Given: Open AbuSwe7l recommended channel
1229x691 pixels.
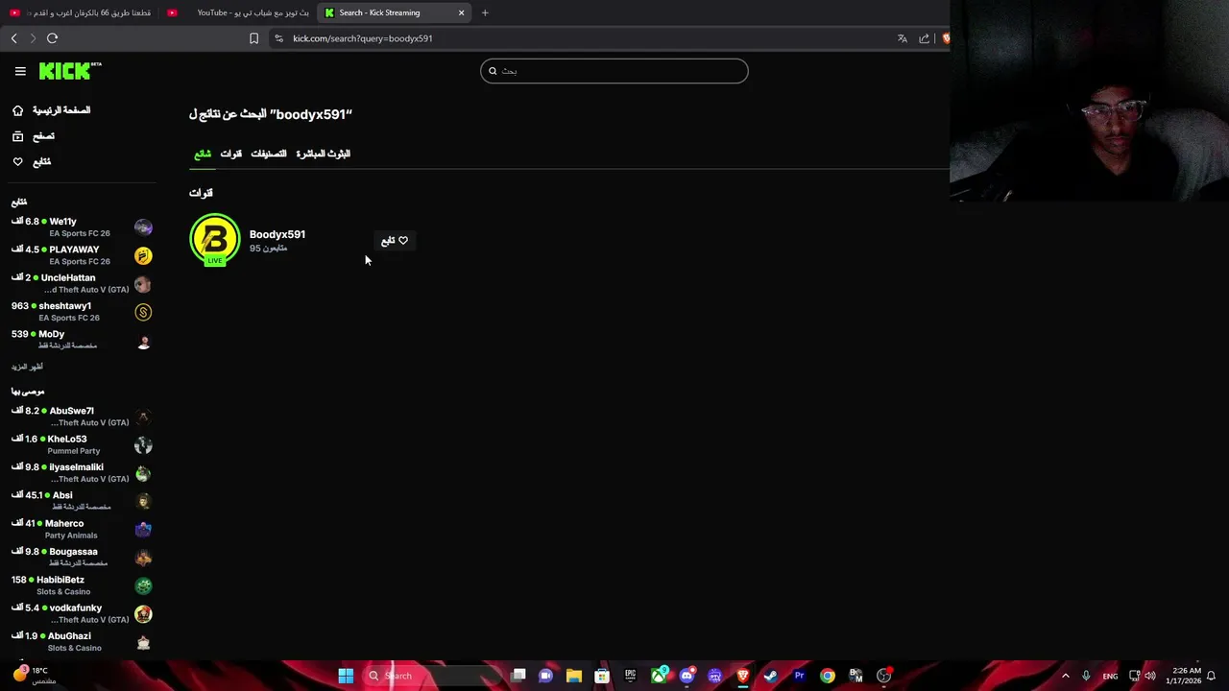Looking at the screenshot, I should (82, 417).
